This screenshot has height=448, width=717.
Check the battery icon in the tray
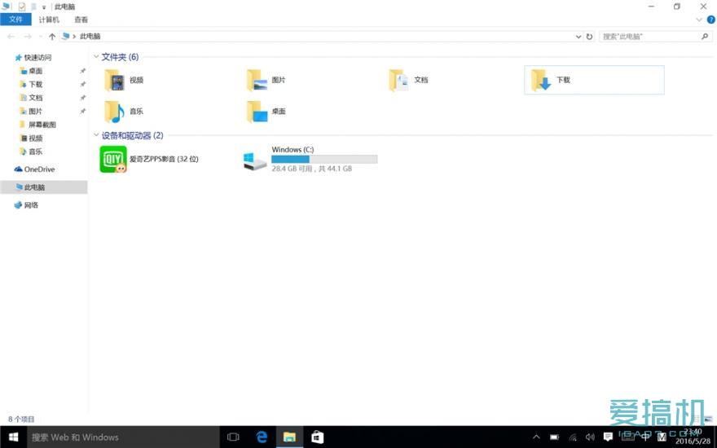(555, 437)
